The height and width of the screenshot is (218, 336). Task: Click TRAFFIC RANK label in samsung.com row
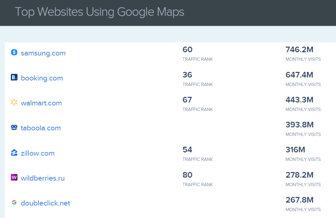point(197,59)
